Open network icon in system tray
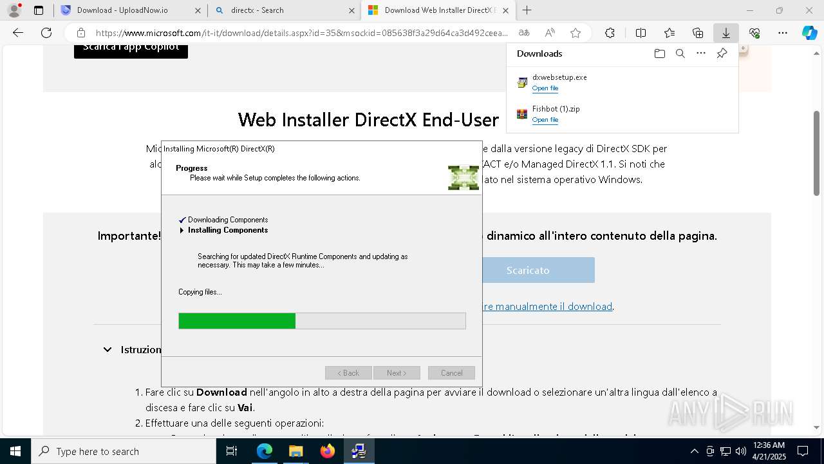Image resolution: width=824 pixels, height=464 pixels. 726,451
